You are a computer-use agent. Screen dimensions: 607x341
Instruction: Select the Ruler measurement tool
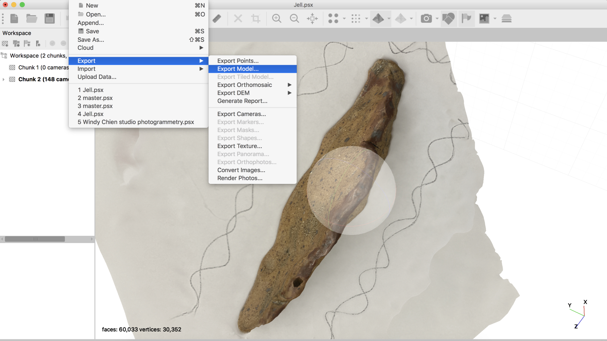(x=217, y=19)
